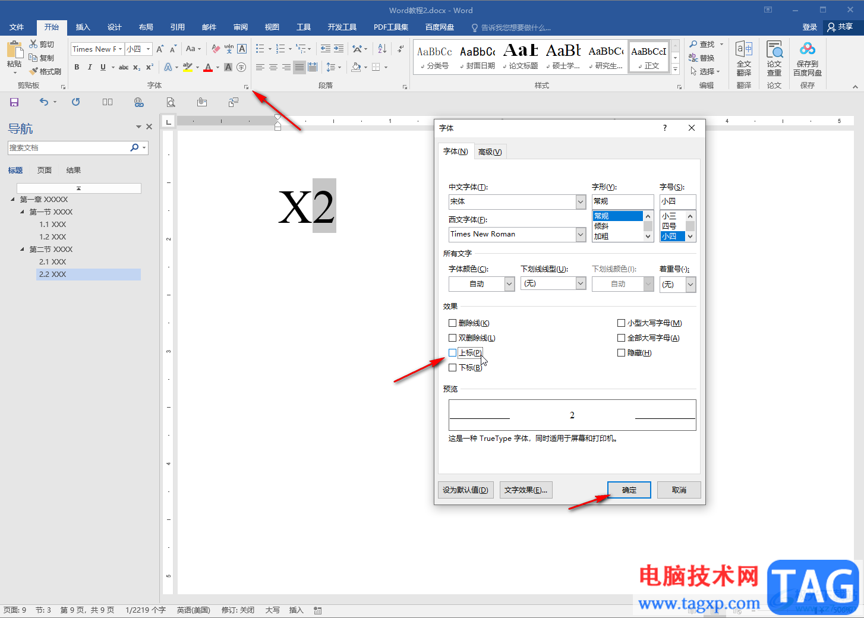Click the grow font size icon
The image size is (864, 618).
point(160,49)
